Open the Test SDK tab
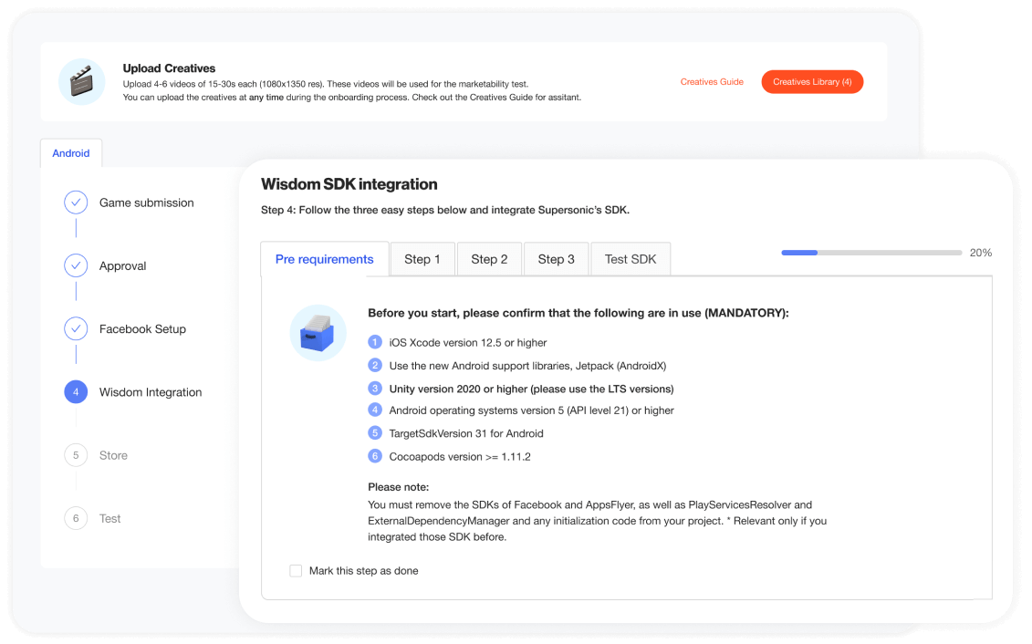Image resolution: width=1032 pixels, height=644 pixels. pos(631,259)
